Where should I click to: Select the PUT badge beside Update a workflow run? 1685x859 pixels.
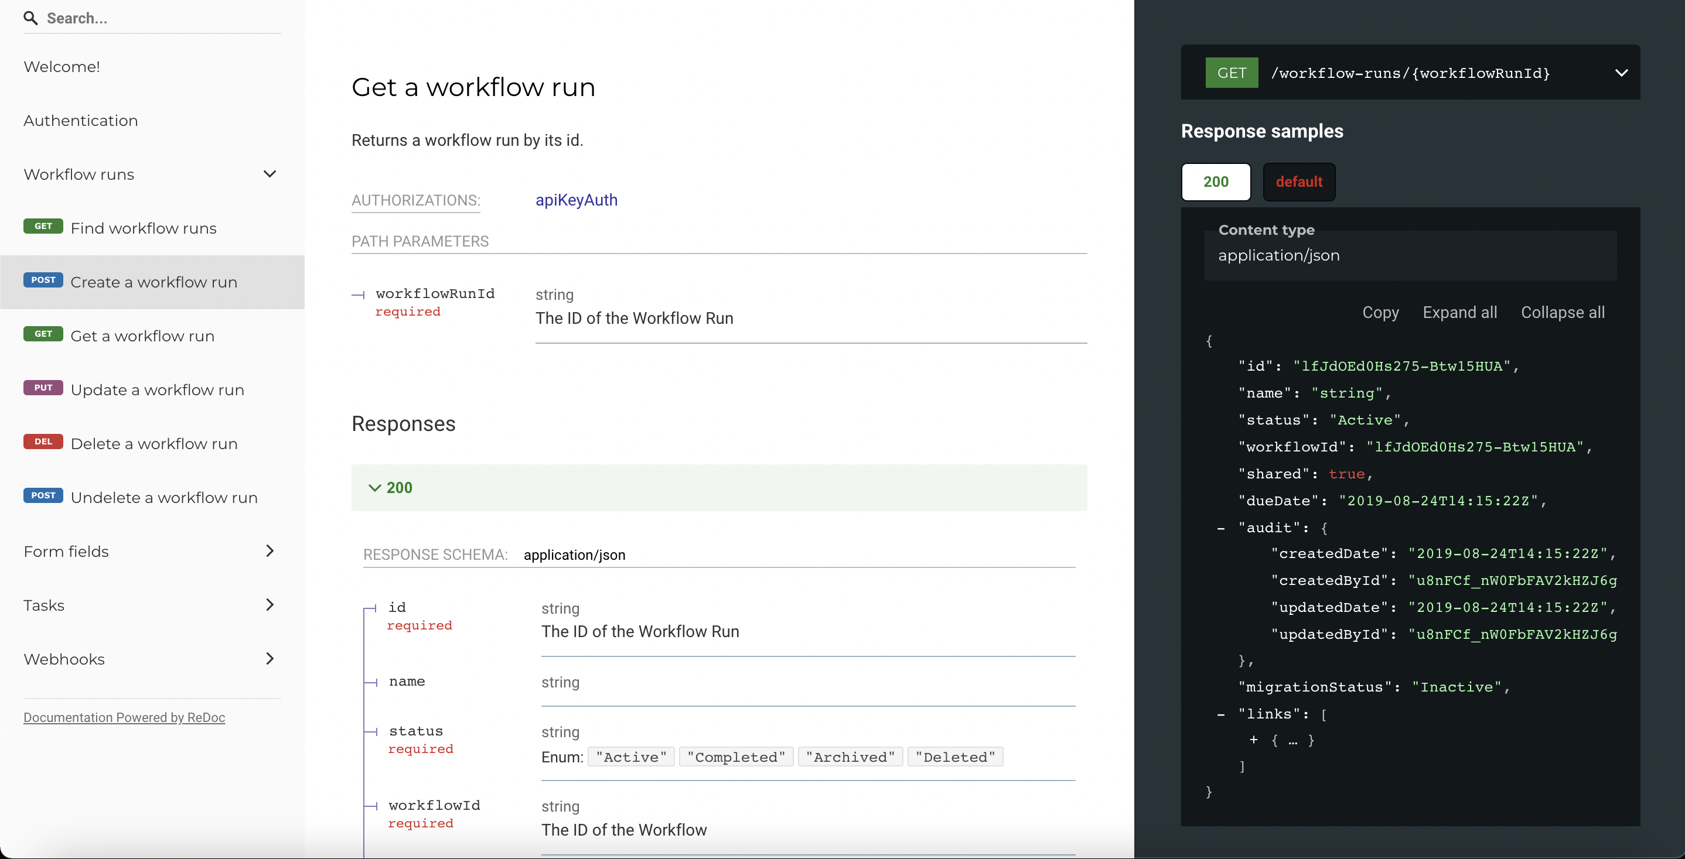point(43,388)
